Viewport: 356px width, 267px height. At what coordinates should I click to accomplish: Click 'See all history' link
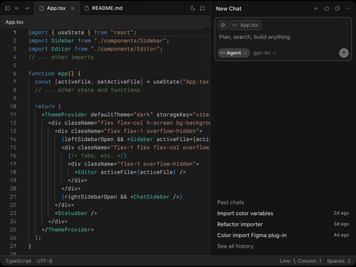coord(235,246)
